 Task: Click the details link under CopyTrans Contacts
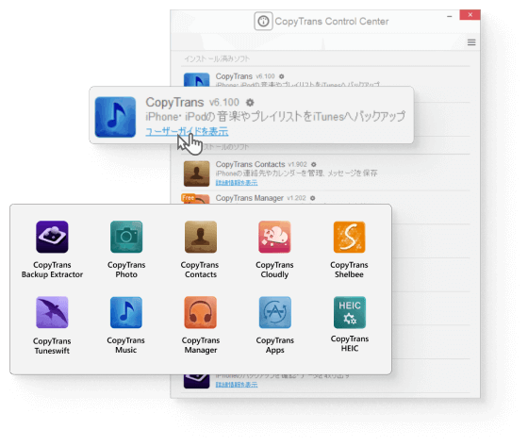tap(237, 183)
